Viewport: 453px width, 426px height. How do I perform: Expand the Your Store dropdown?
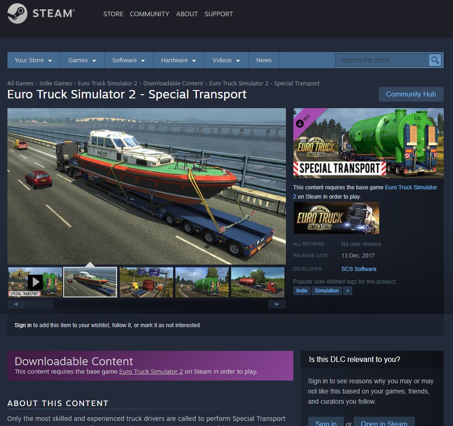[x=33, y=60]
